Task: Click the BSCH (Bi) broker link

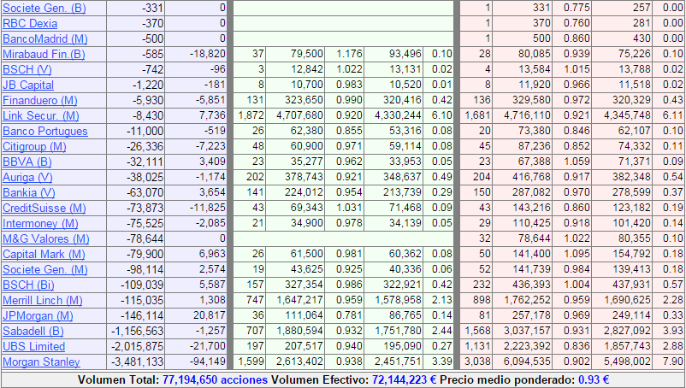Action: (x=27, y=285)
